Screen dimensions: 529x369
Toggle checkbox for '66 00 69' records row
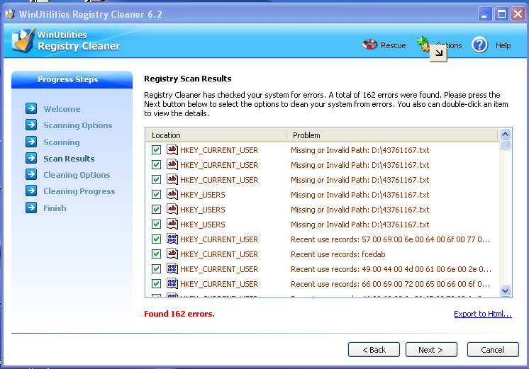click(156, 283)
